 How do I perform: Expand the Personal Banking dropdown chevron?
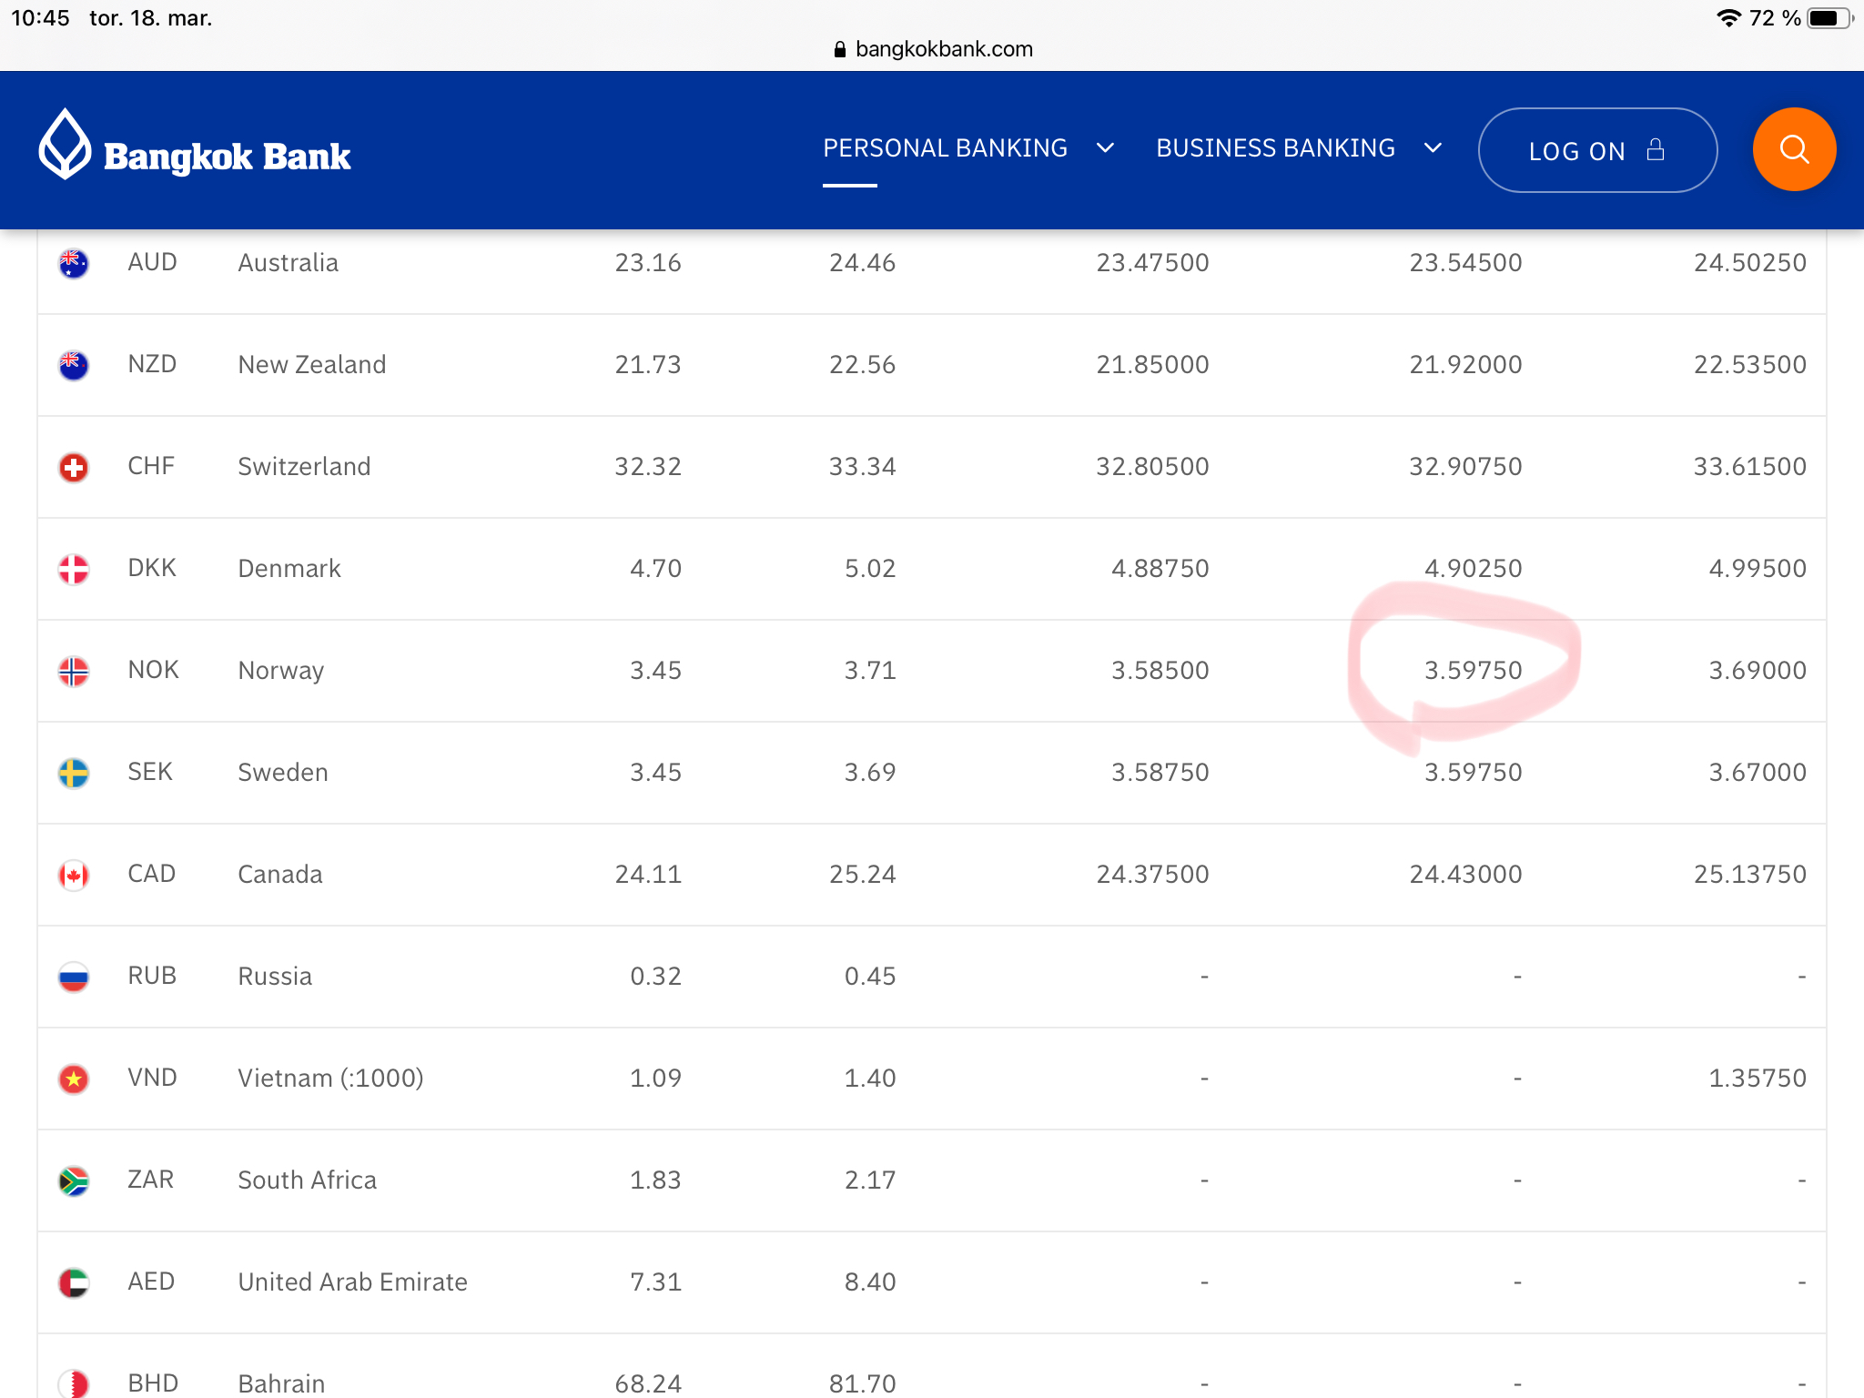(x=1105, y=148)
